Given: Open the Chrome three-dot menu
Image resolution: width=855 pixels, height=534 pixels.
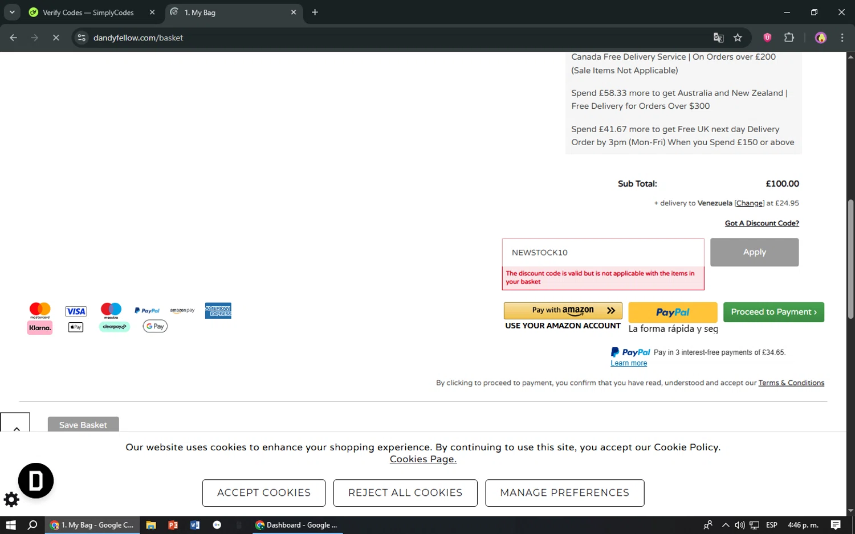Looking at the screenshot, I should click(842, 38).
